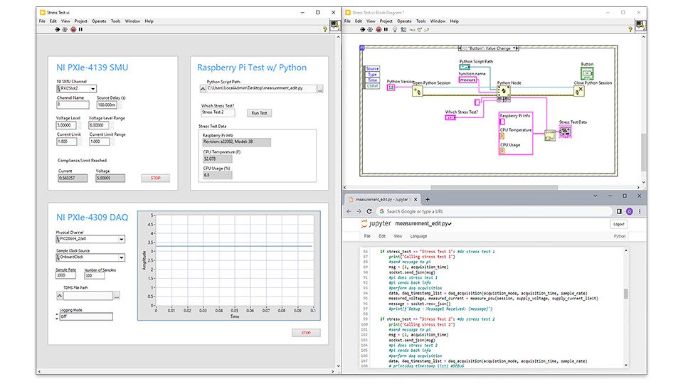
Task: Click browser back arrow
Action: tap(349, 211)
